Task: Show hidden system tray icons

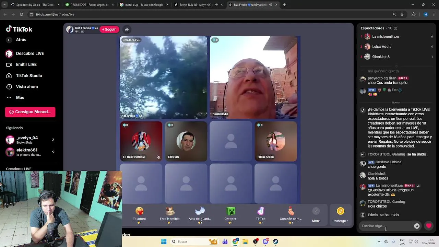Action: (379, 242)
